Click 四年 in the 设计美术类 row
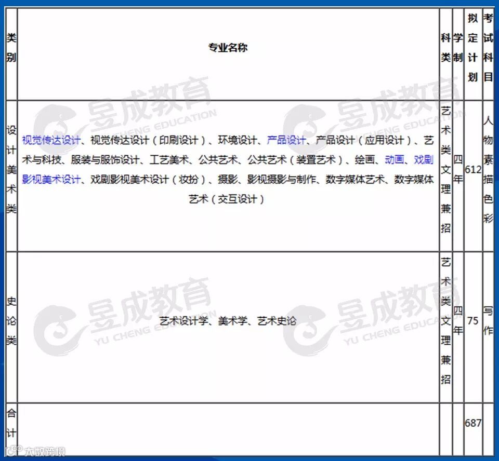The image size is (499, 461). coord(457,169)
